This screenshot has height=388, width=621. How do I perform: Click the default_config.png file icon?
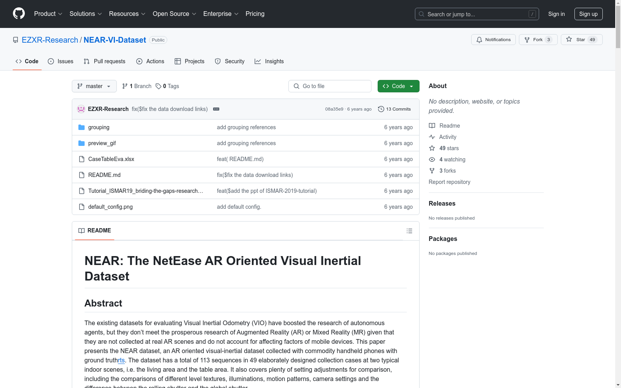coord(82,207)
